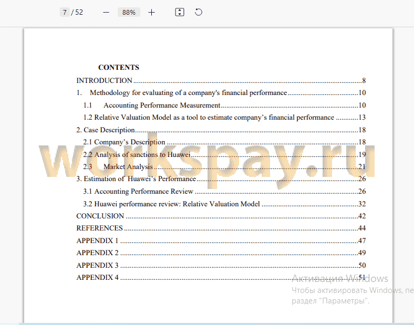Click the zoom out minus icon
The height and width of the screenshot is (325, 414).
tap(106, 13)
